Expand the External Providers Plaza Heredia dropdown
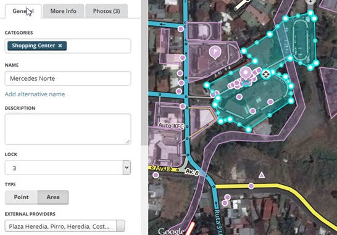 120,226
